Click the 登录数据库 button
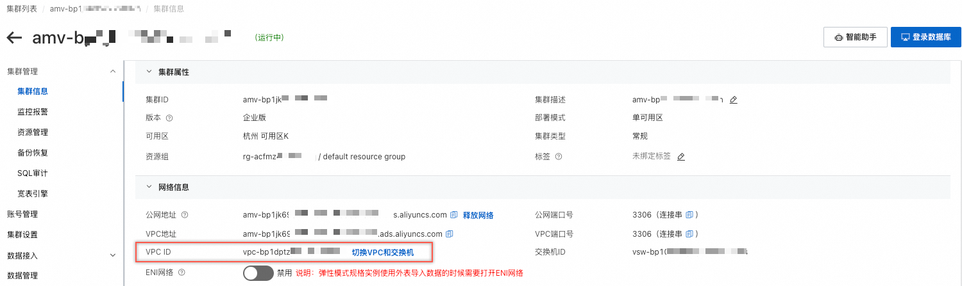Image resolution: width=962 pixels, height=286 pixels. coord(925,37)
